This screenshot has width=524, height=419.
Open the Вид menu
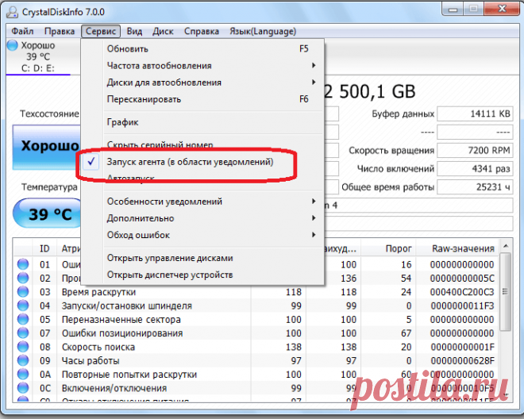pos(134,32)
